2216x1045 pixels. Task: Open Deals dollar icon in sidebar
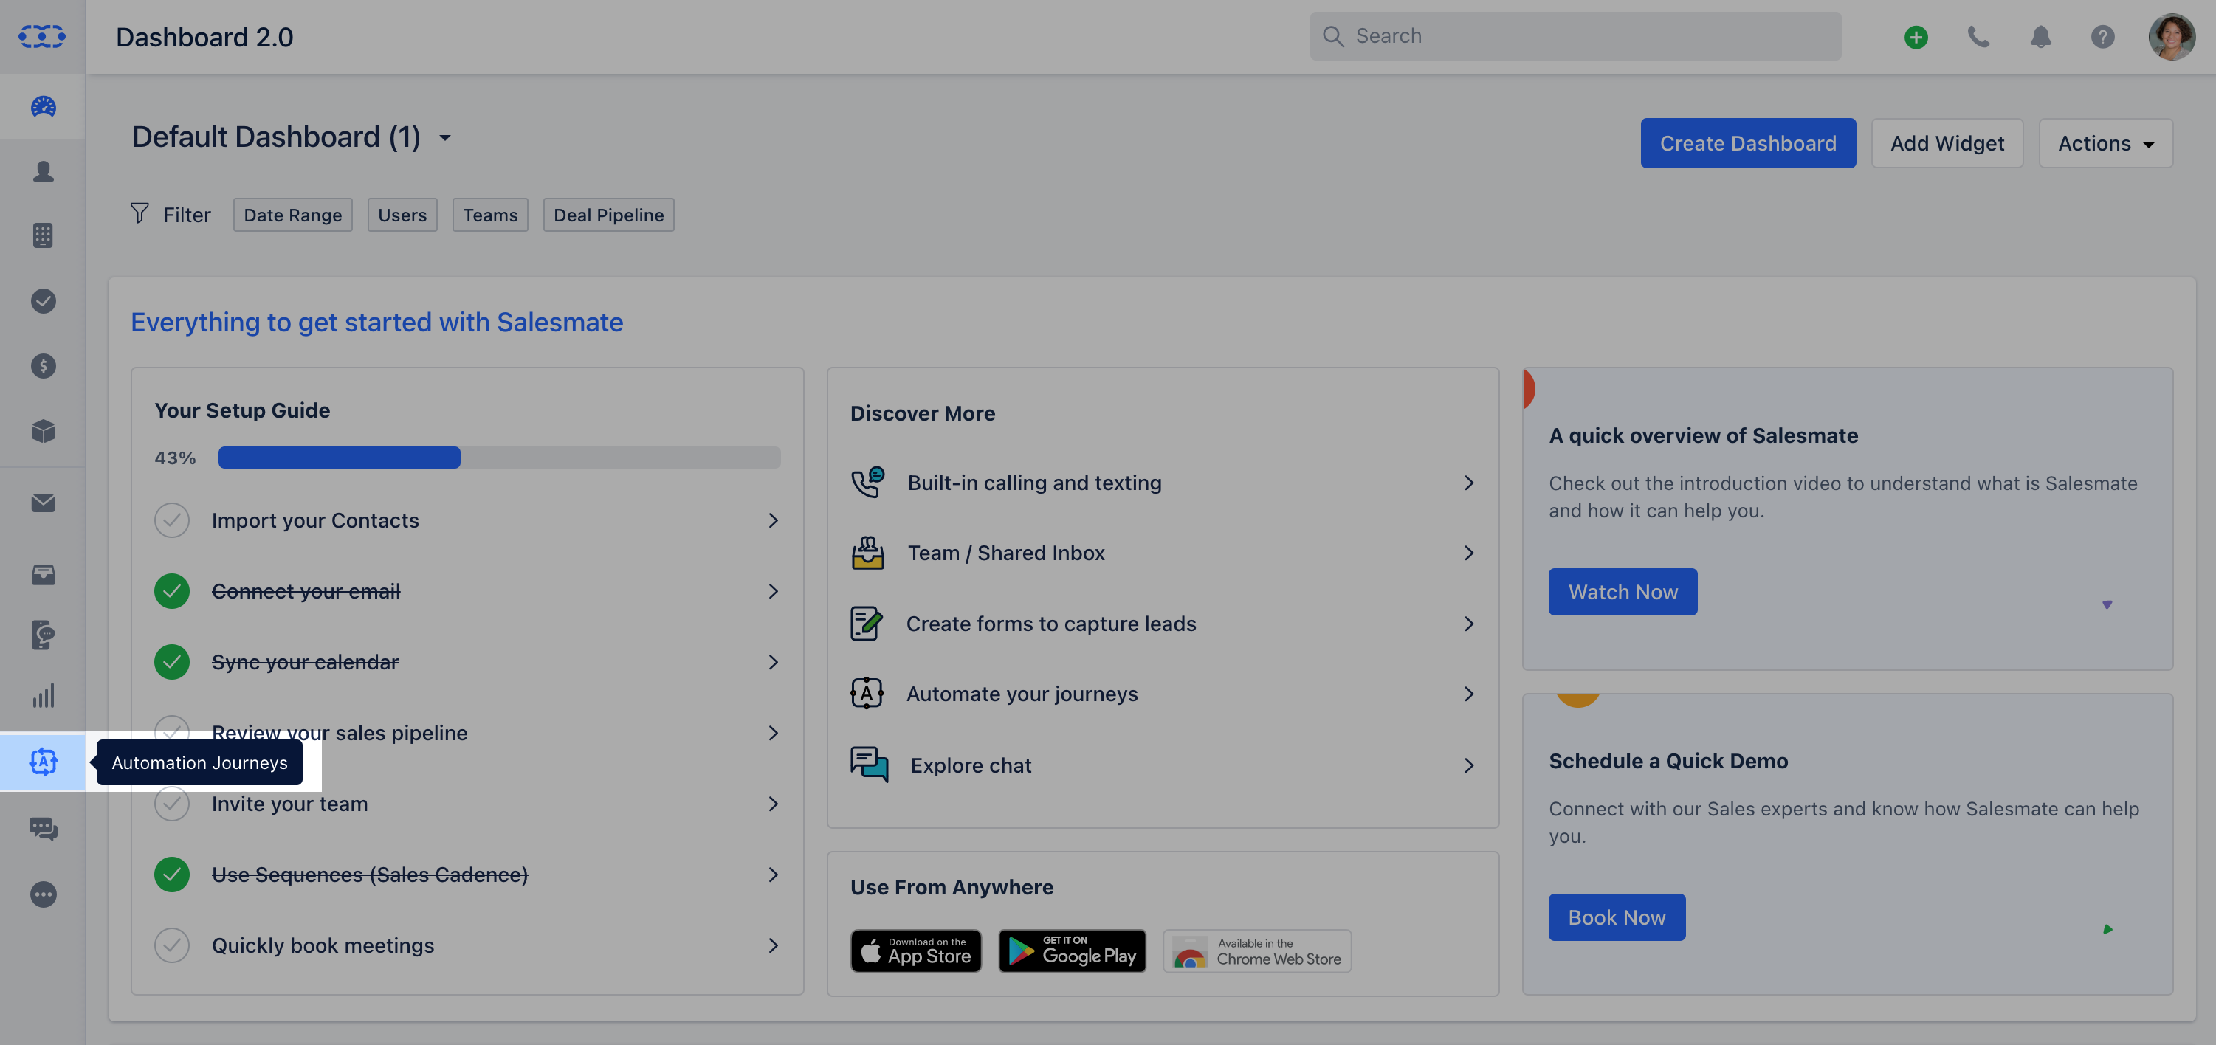coord(43,366)
